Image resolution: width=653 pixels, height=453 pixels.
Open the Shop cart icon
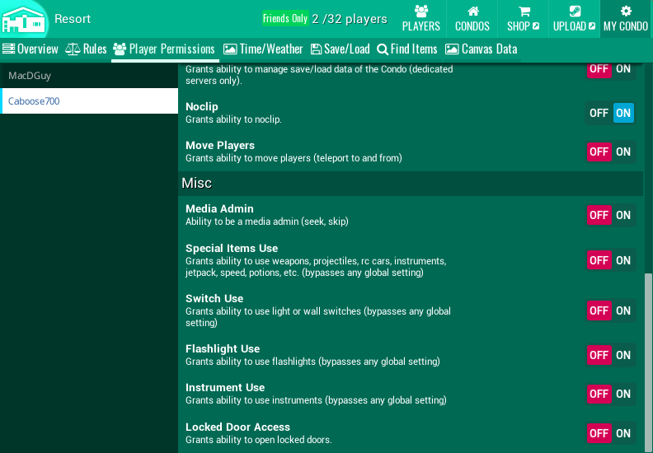click(524, 11)
